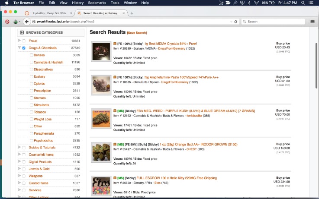Close the Search Results tab
319x199 pixels.
[124, 13]
